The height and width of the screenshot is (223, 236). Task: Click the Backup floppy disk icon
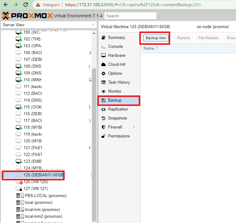[x=103, y=100]
